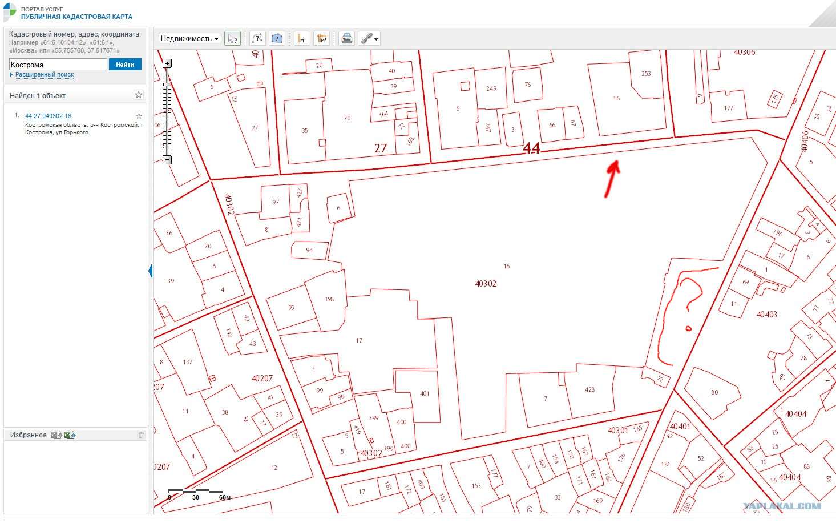Click parcel 428 on the map
Image resolution: width=836 pixels, height=523 pixels.
pyautogui.click(x=589, y=389)
